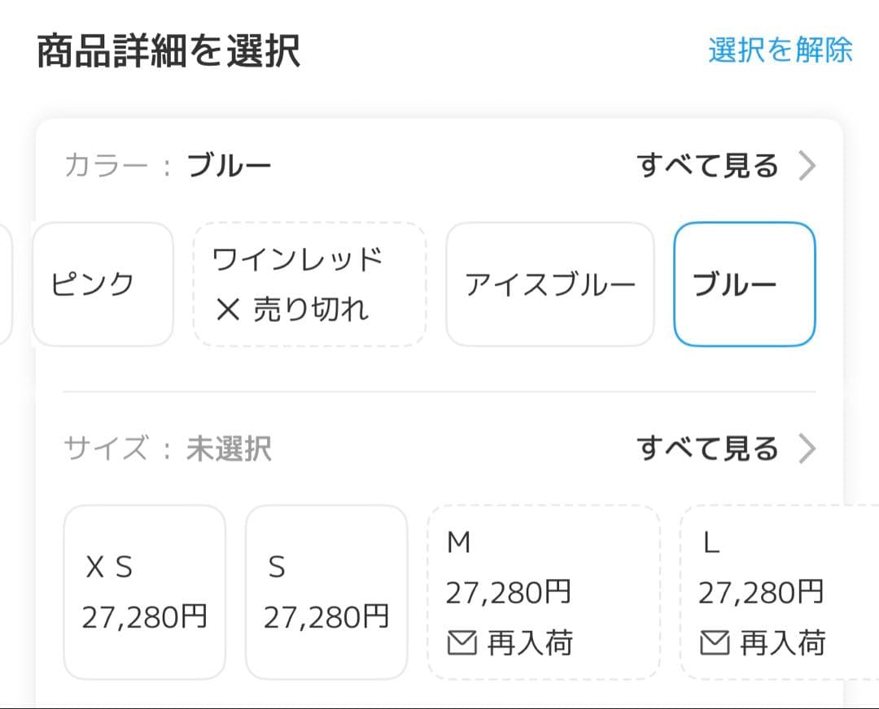Viewport: 879px width, 709px height.
Task: Click the envelope restock icon under size M
Action: 461,644
